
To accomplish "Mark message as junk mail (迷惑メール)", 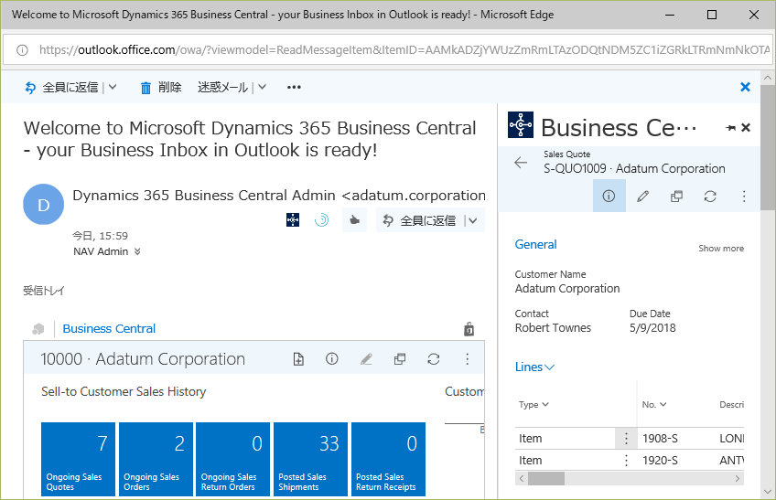I will coord(222,87).
